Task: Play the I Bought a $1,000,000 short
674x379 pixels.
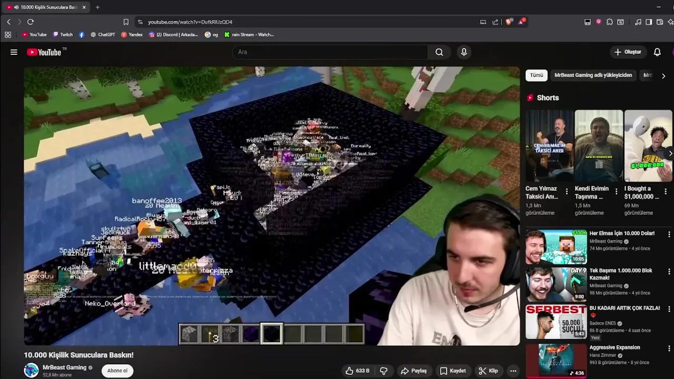Action: click(x=648, y=146)
